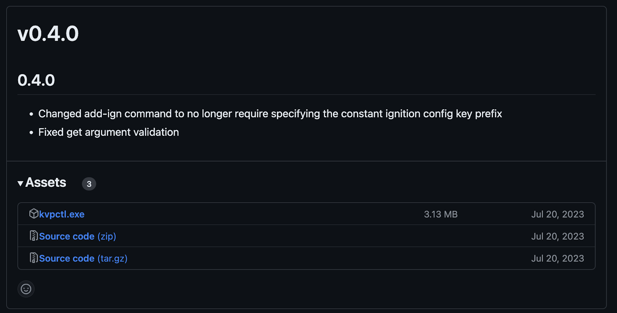
Task: Click the Assets count badge showing 3
Action: tap(89, 184)
